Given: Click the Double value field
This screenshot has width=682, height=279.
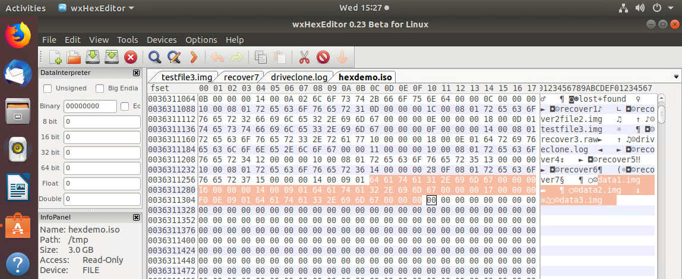Looking at the screenshot, I should (102, 199).
